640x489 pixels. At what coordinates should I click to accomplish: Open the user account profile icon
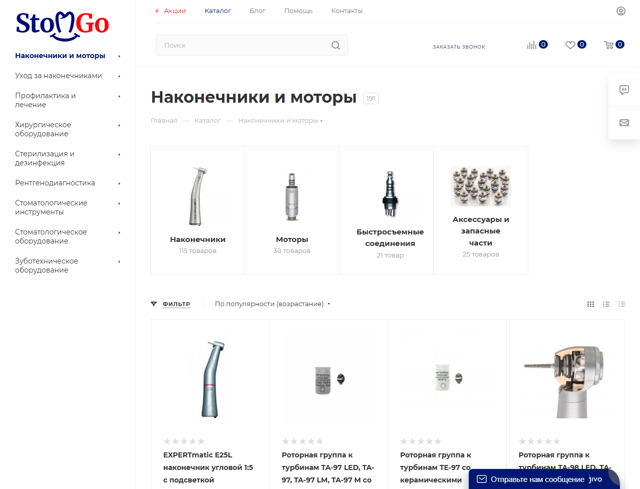(x=620, y=11)
